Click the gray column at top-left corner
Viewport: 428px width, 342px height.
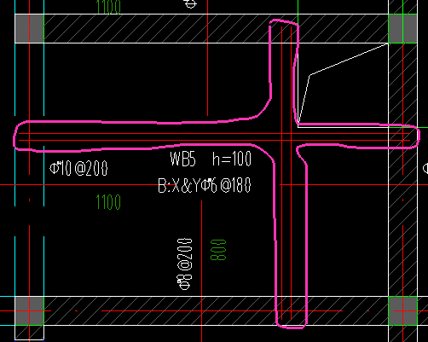[30, 29]
